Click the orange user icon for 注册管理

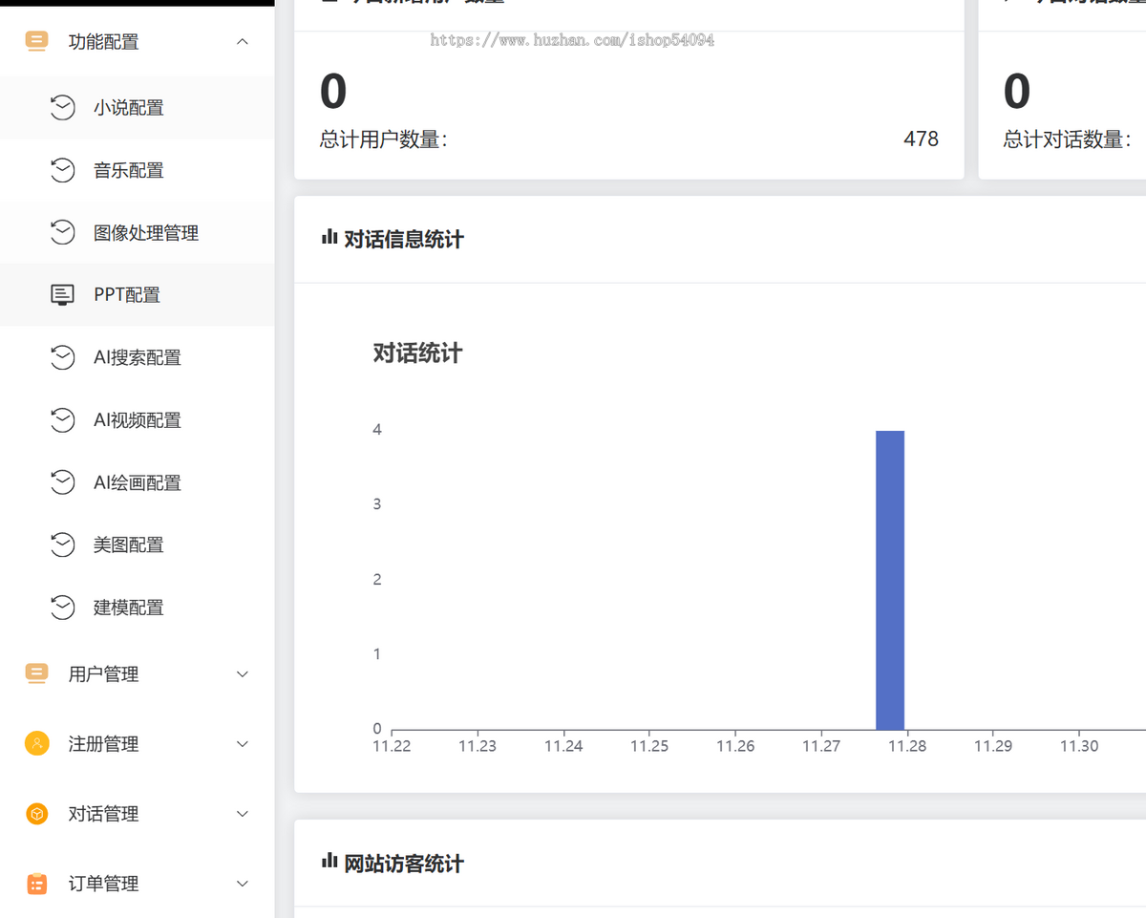(36, 743)
